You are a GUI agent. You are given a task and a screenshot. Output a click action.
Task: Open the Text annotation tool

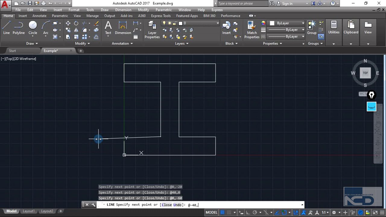pos(108,28)
